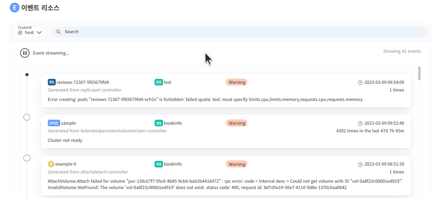Click the NS badge in example-0 event
This screenshot has width=441, height=198.
click(159, 164)
